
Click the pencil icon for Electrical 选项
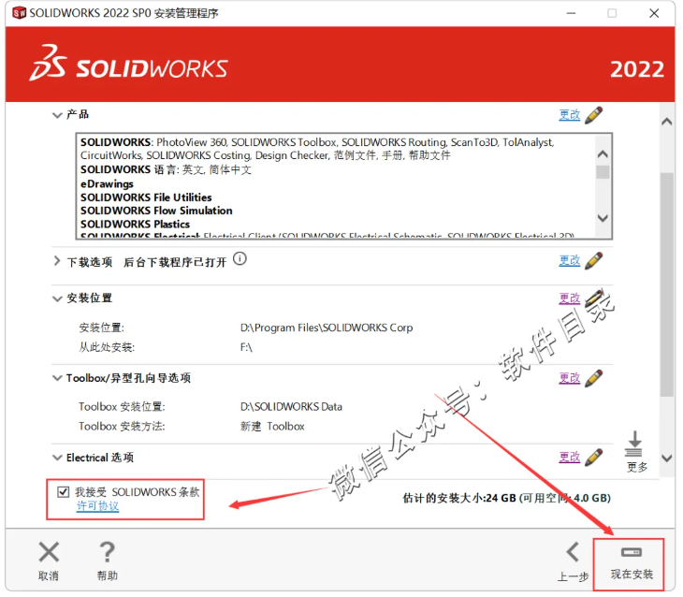[x=593, y=458]
